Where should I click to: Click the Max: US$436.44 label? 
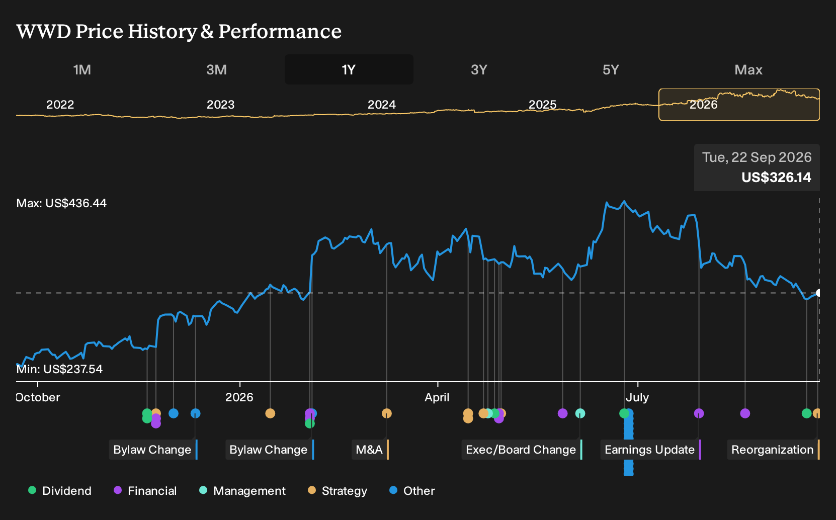click(x=61, y=203)
